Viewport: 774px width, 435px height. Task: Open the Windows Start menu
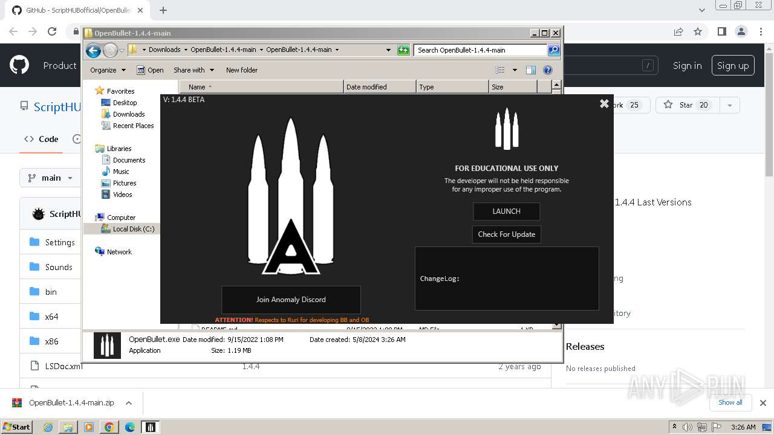(16, 427)
